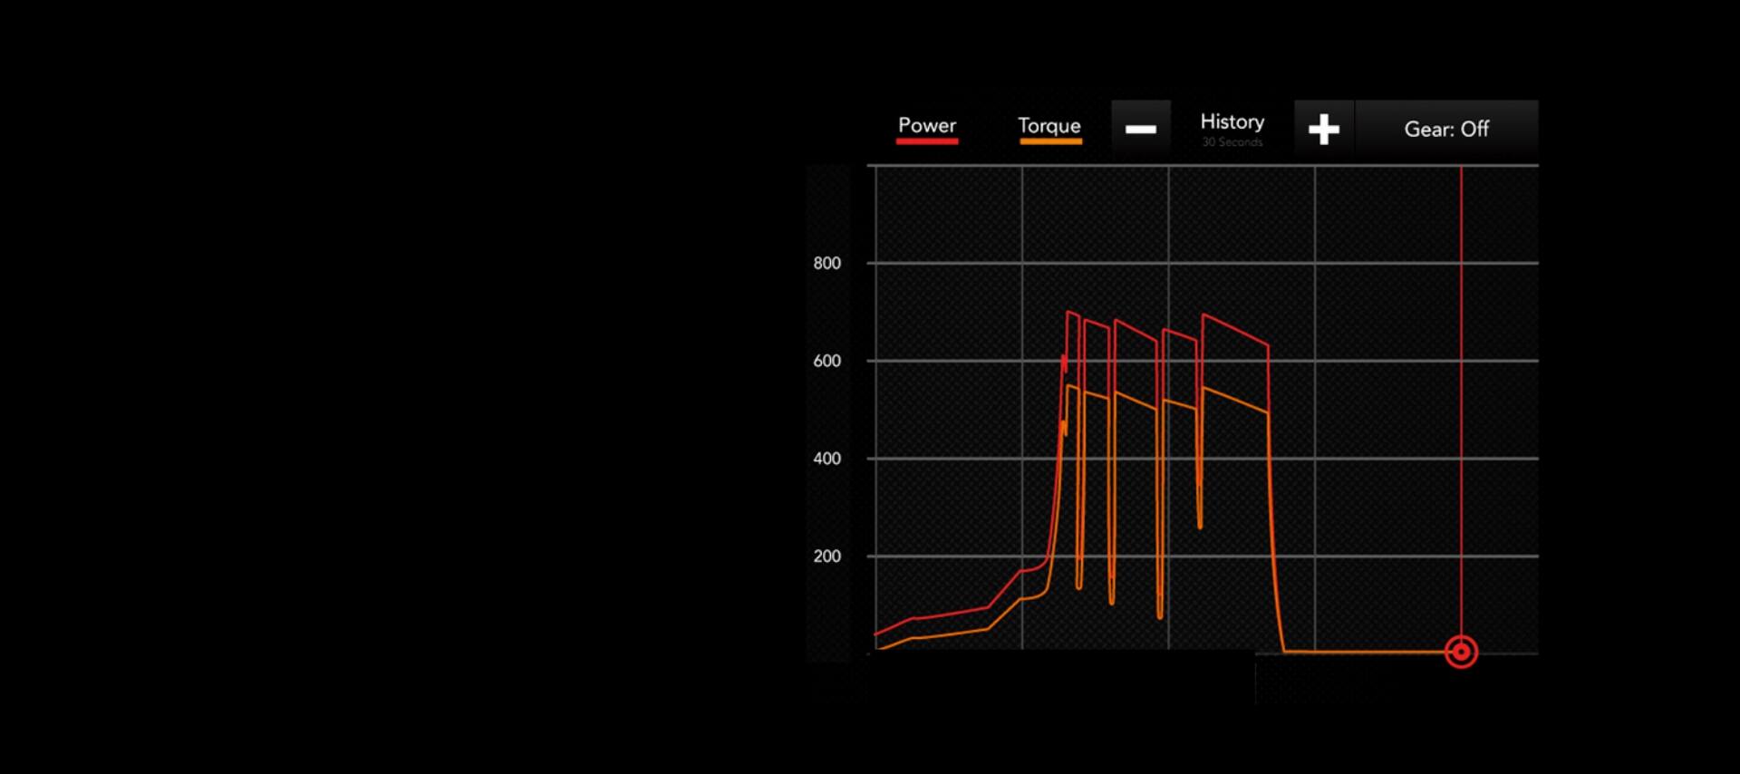
Task: Select the red circular timeline cursor marker
Action: pos(1461,652)
